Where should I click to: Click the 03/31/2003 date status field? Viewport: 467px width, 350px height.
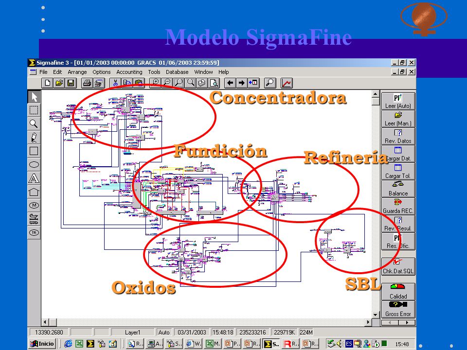click(x=192, y=332)
